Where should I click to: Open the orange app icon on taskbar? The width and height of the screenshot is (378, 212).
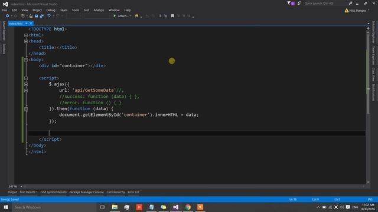pos(200,207)
